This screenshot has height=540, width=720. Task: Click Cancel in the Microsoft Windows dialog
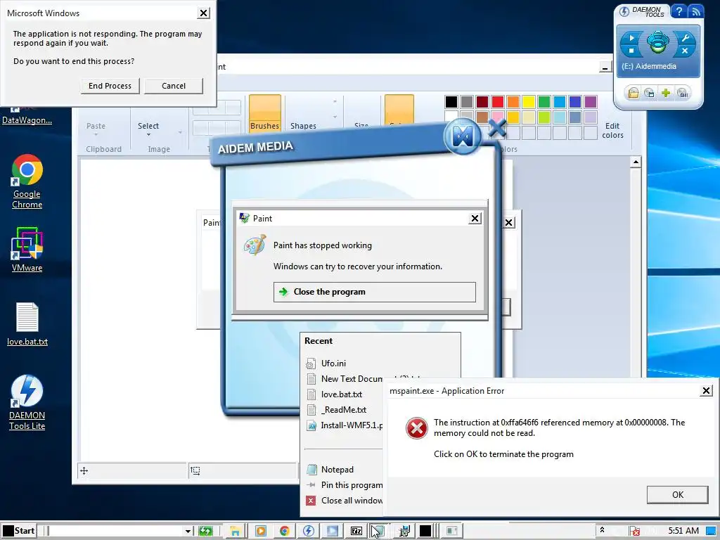coord(174,86)
